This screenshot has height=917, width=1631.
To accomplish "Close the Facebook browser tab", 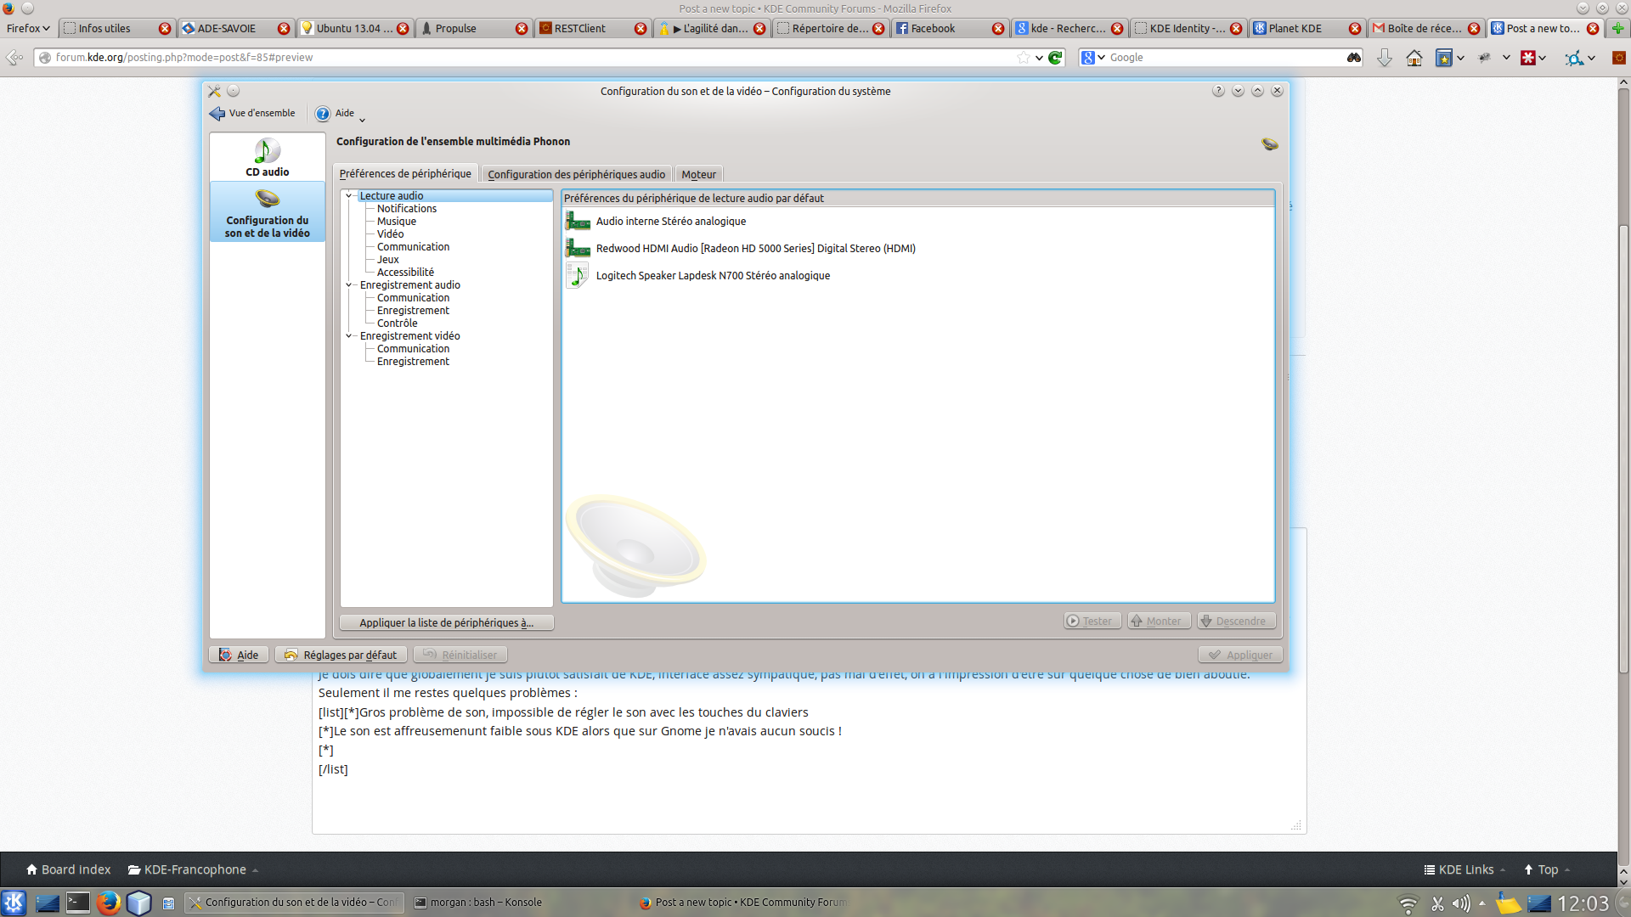I will click(x=998, y=29).
